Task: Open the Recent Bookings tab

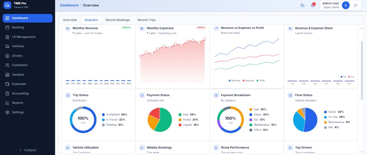Action: tap(118, 20)
